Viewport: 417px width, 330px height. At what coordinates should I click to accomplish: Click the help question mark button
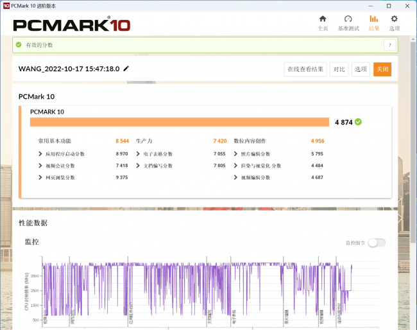pos(390,45)
